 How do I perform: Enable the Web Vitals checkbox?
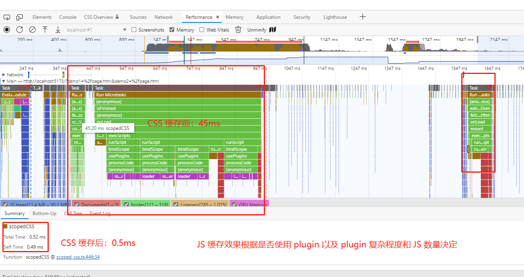tap(202, 30)
